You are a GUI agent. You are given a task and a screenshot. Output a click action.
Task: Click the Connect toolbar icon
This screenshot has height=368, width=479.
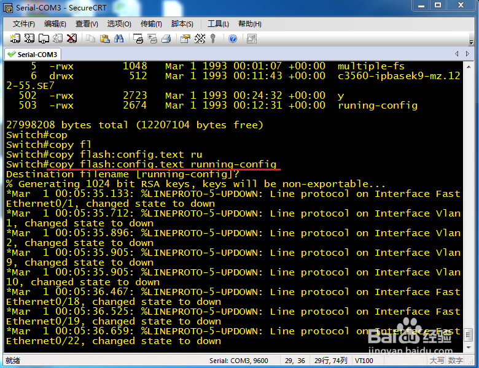pos(15,39)
